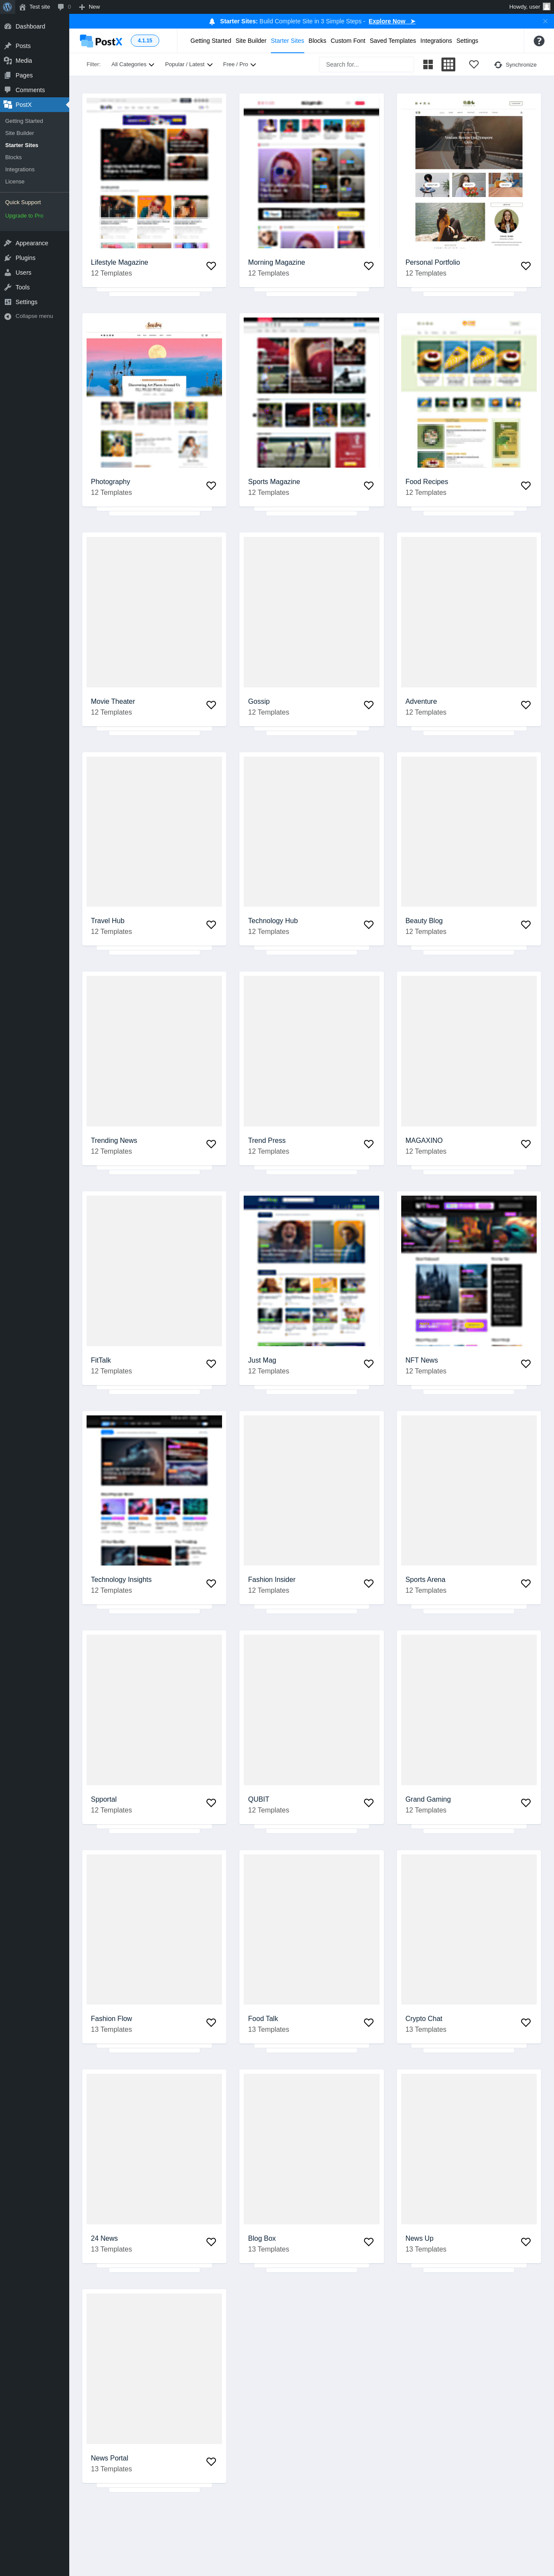Switch to the Getting Started tab
Image resolution: width=554 pixels, height=2576 pixels.
(211, 41)
